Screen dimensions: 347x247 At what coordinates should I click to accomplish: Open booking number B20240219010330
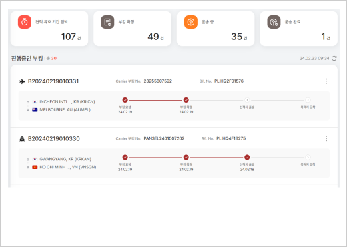pos(54,139)
